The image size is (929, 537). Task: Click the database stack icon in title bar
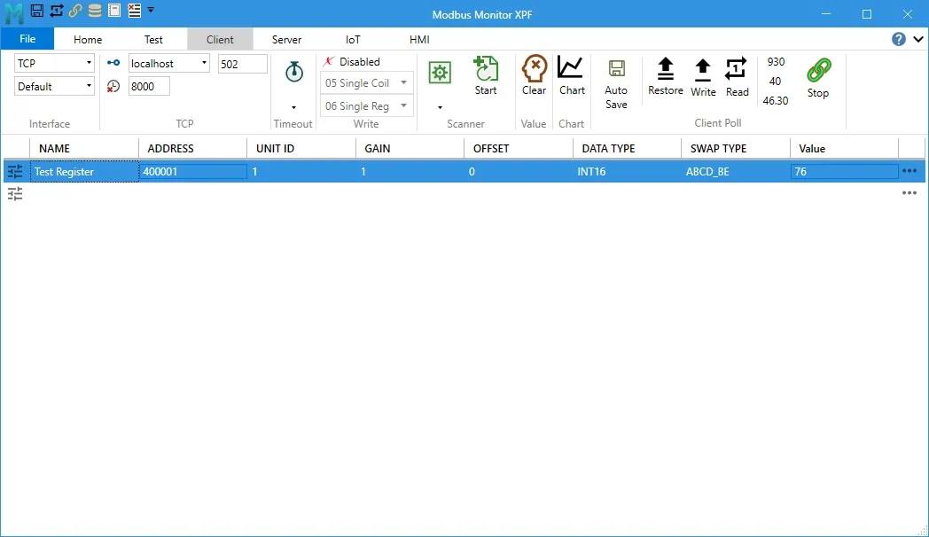click(95, 10)
